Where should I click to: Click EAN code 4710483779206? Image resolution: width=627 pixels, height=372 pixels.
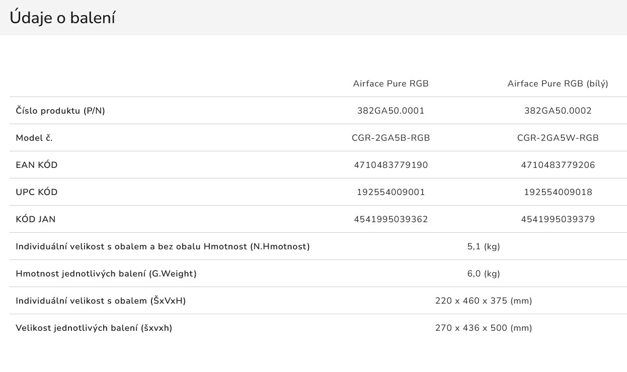tap(558, 165)
